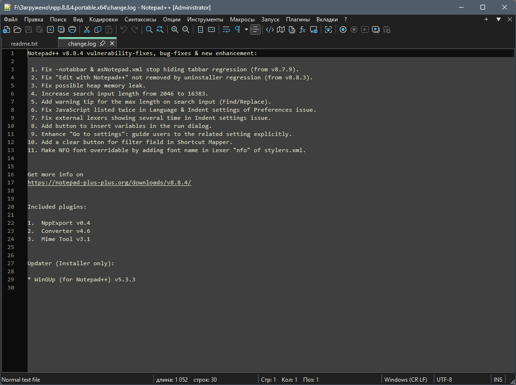516x385 pixels.
Task: Click the Undo arrow icon
Action: [124, 29]
